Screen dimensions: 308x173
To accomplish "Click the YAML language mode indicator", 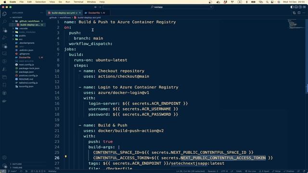I will tap(239, 171).
